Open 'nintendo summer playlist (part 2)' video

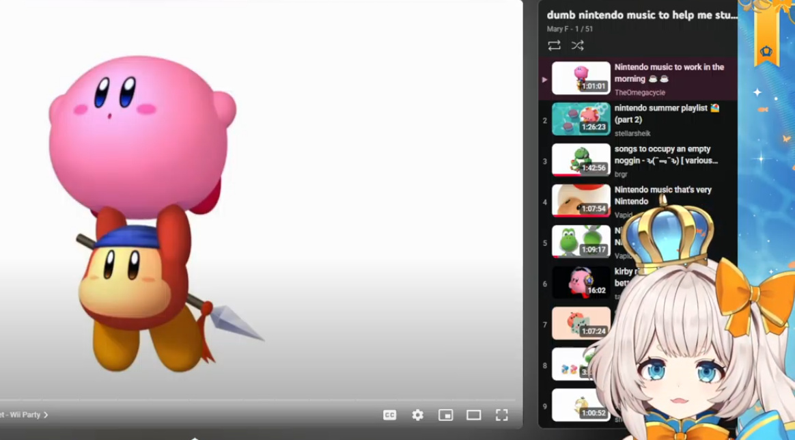click(x=667, y=113)
